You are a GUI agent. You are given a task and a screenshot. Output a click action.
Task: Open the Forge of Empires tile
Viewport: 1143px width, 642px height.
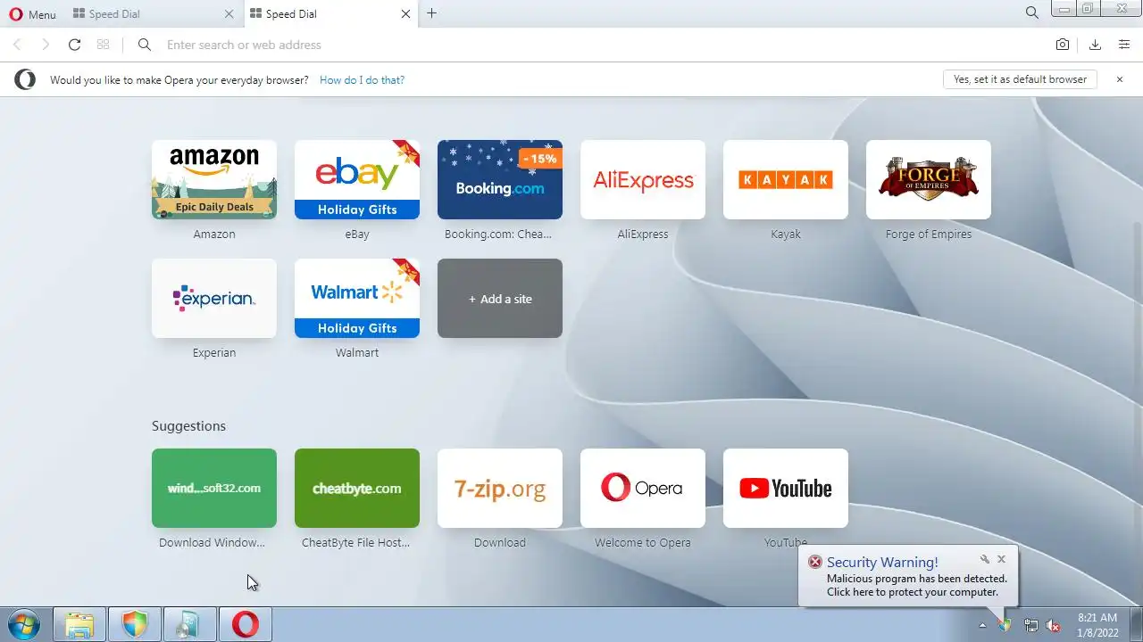(x=929, y=179)
